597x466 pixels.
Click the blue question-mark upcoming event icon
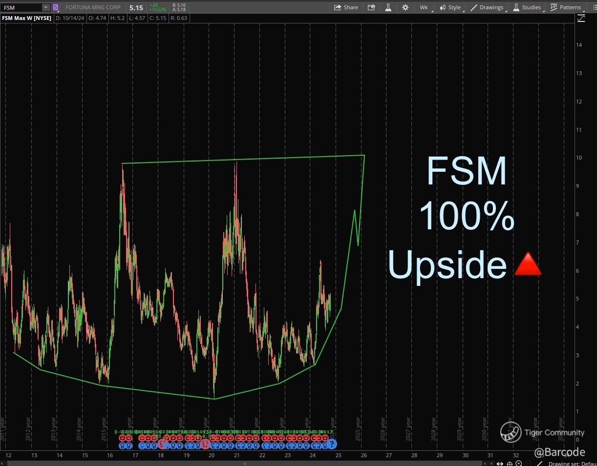click(x=332, y=444)
